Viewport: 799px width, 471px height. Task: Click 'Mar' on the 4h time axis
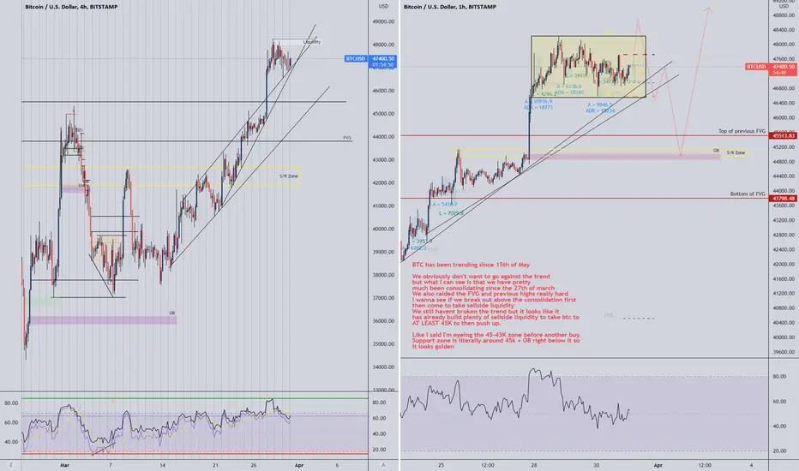click(x=64, y=465)
